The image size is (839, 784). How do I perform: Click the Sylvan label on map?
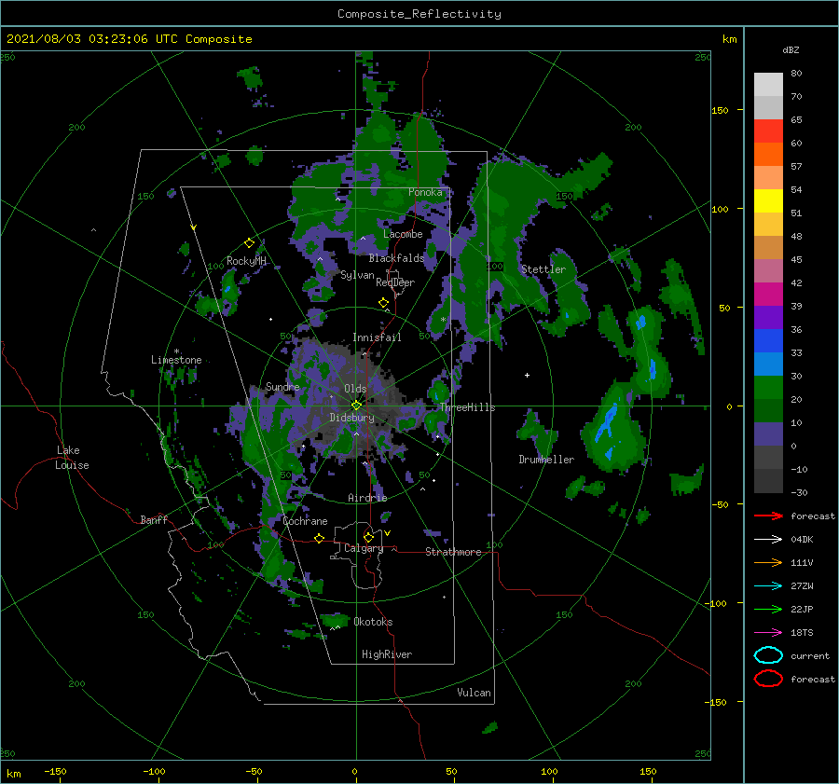[357, 276]
